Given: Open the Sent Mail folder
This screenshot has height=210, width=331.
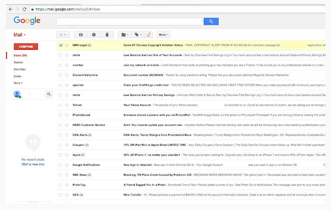Looking at the screenshot, I should 19,69.
